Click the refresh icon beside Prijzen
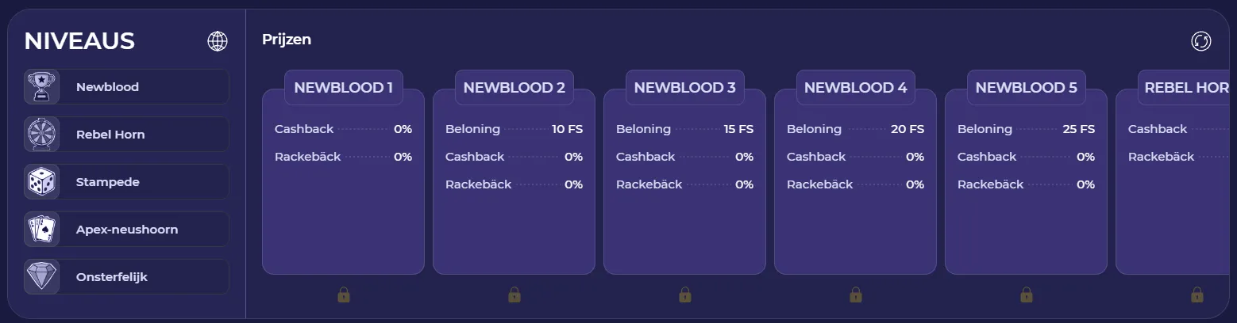The width and height of the screenshot is (1237, 323). click(x=1200, y=41)
